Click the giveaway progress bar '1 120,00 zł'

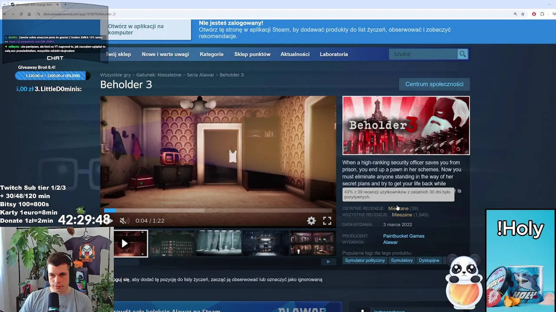pyautogui.click(x=53, y=76)
